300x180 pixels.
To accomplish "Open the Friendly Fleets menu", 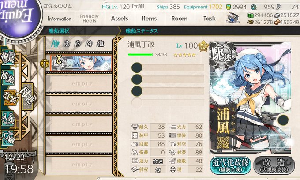I will [90, 19].
